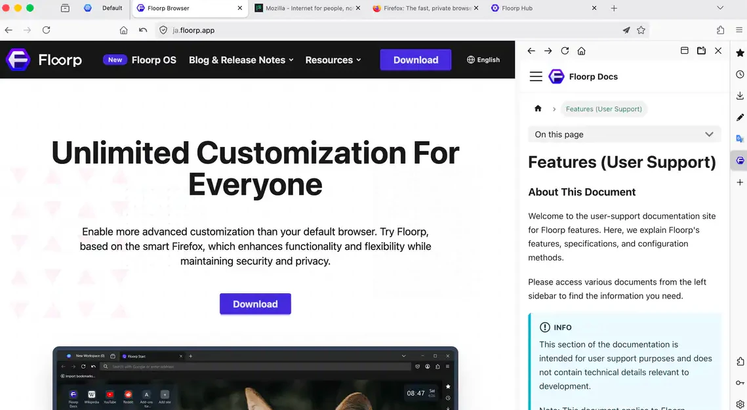Open the Floorp OS link
This screenshot has width=747, height=410.
point(154,60)
